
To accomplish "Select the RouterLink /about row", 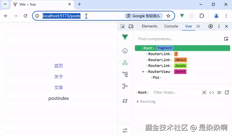I will click(182, 60).
